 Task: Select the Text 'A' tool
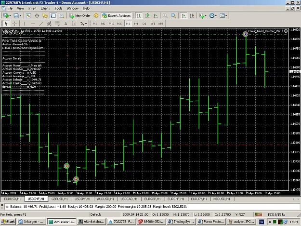pos(65,24)
